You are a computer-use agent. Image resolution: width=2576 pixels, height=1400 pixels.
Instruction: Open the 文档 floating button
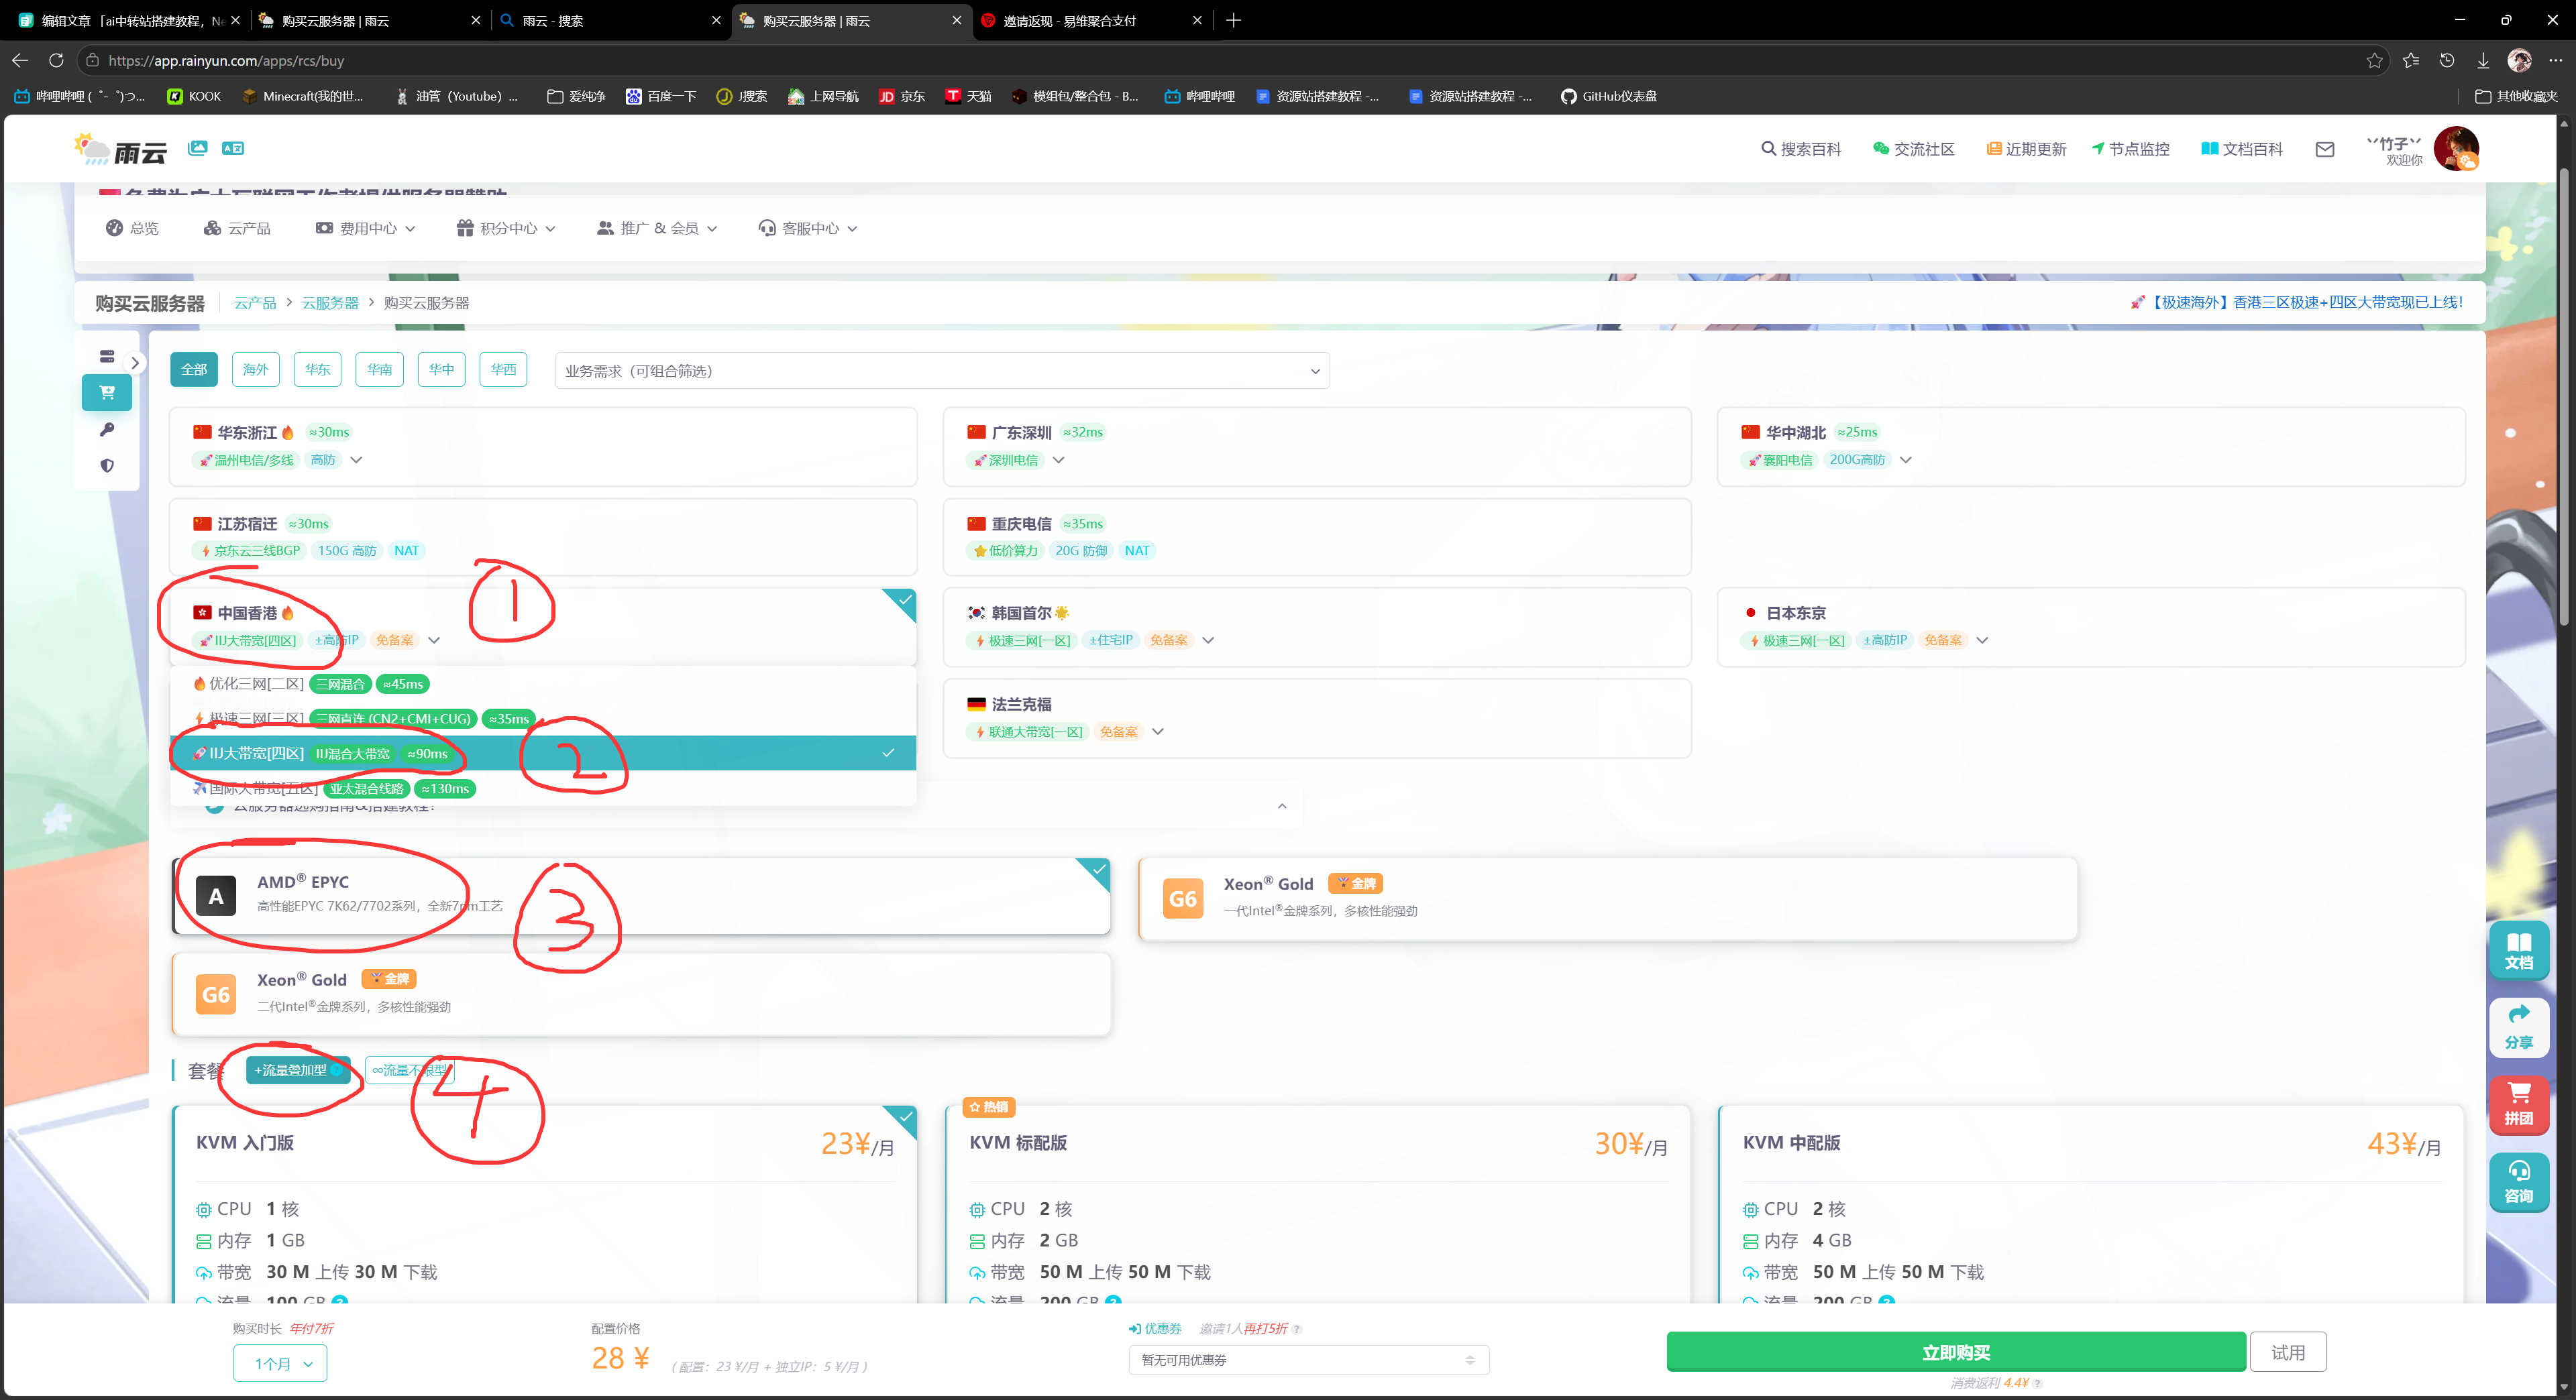pos(2518,950)
